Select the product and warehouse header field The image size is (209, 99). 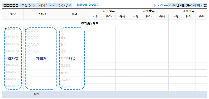[x=37, y=5]
